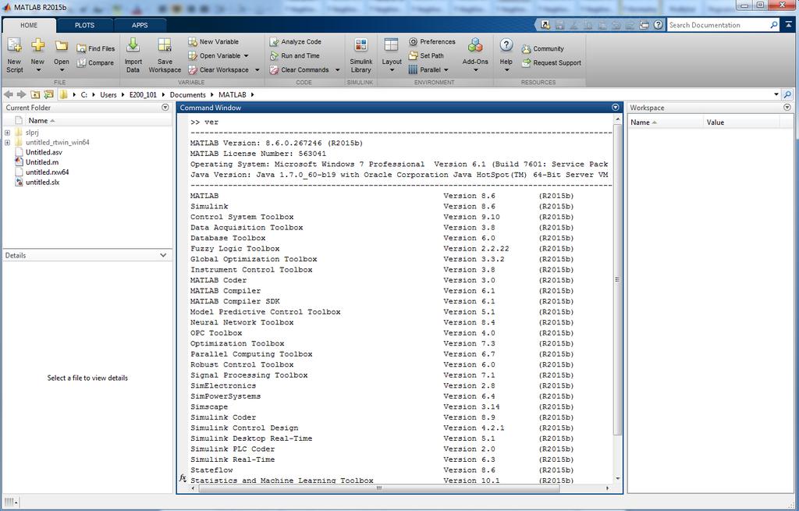Screen dimensions: 799x511
Task: Click Compare files
Action: (95, 62)
